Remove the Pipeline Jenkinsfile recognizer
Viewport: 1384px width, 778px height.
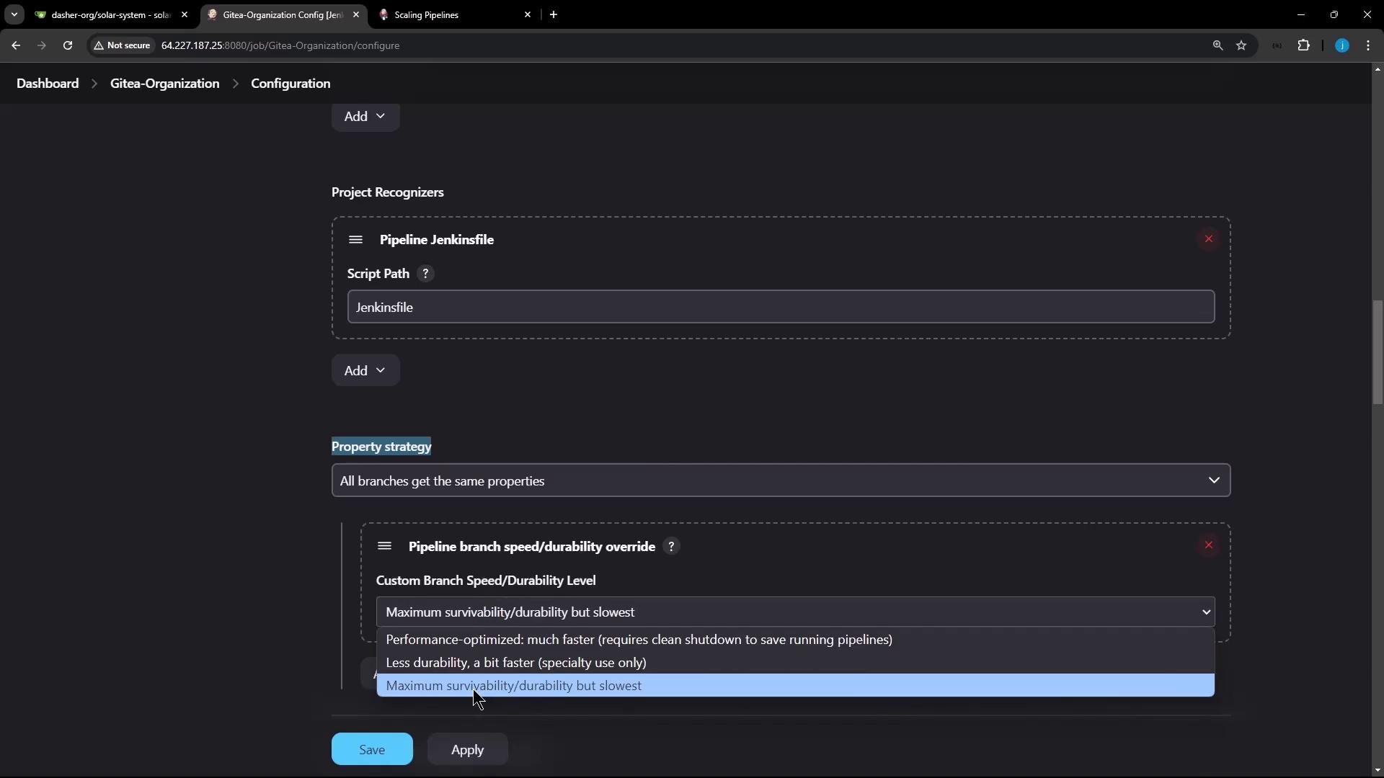1209,239
